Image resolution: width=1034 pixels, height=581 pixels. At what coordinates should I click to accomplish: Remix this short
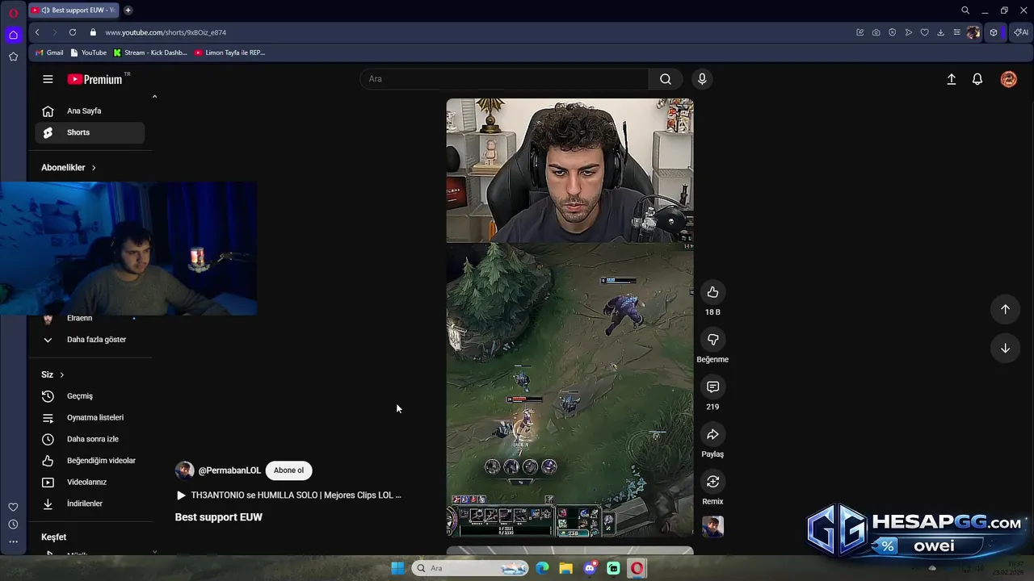(712, 482)
